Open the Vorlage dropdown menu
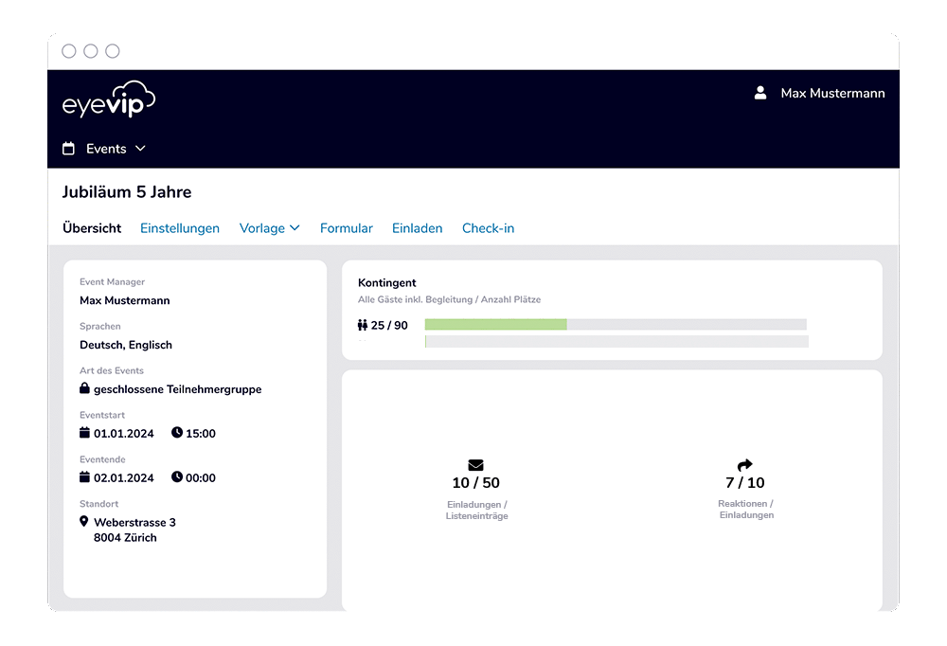The height and width of the screenshot is (646, 947). 269,228
